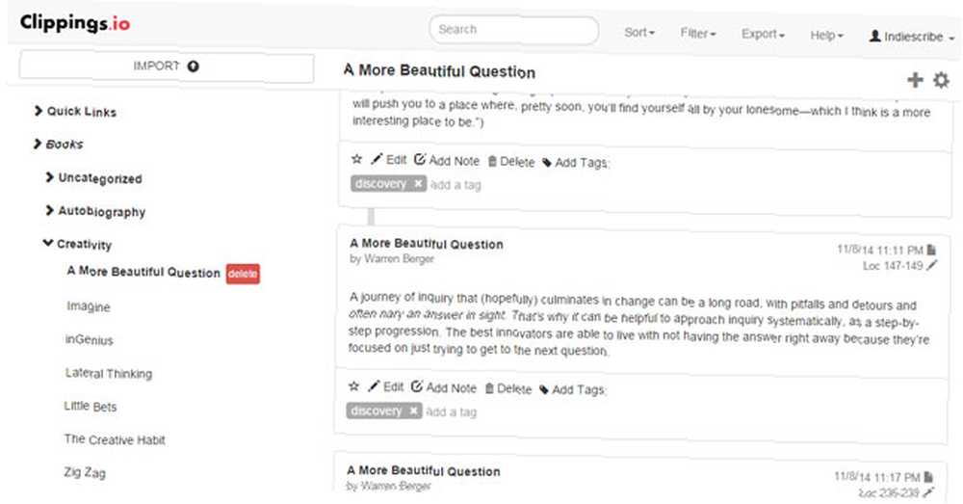The width and height of the screenshot is (963, 504).
Task: Remove the discovery tag on the top clipping
Action: tap(418, 183)
